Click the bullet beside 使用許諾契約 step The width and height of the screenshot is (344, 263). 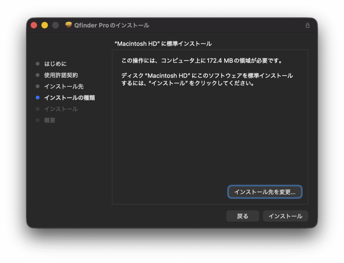click(x=38, y=75)
